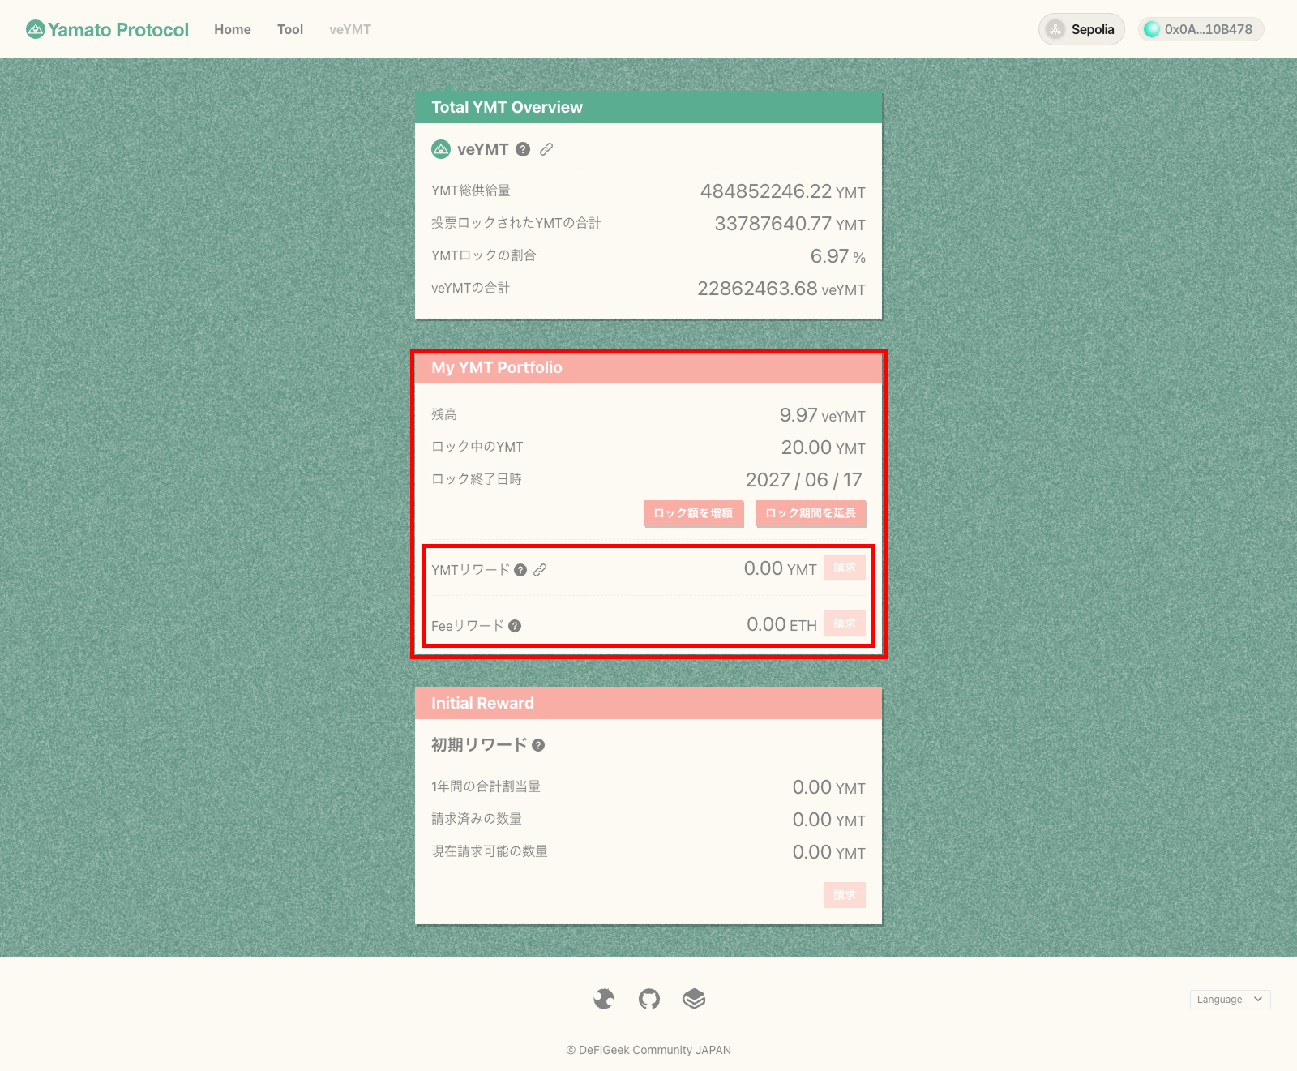1297x1071 pixels.
Task: Open the chain link icon beside veYMT
Action: pyautogui.click(x=546, y=149)
